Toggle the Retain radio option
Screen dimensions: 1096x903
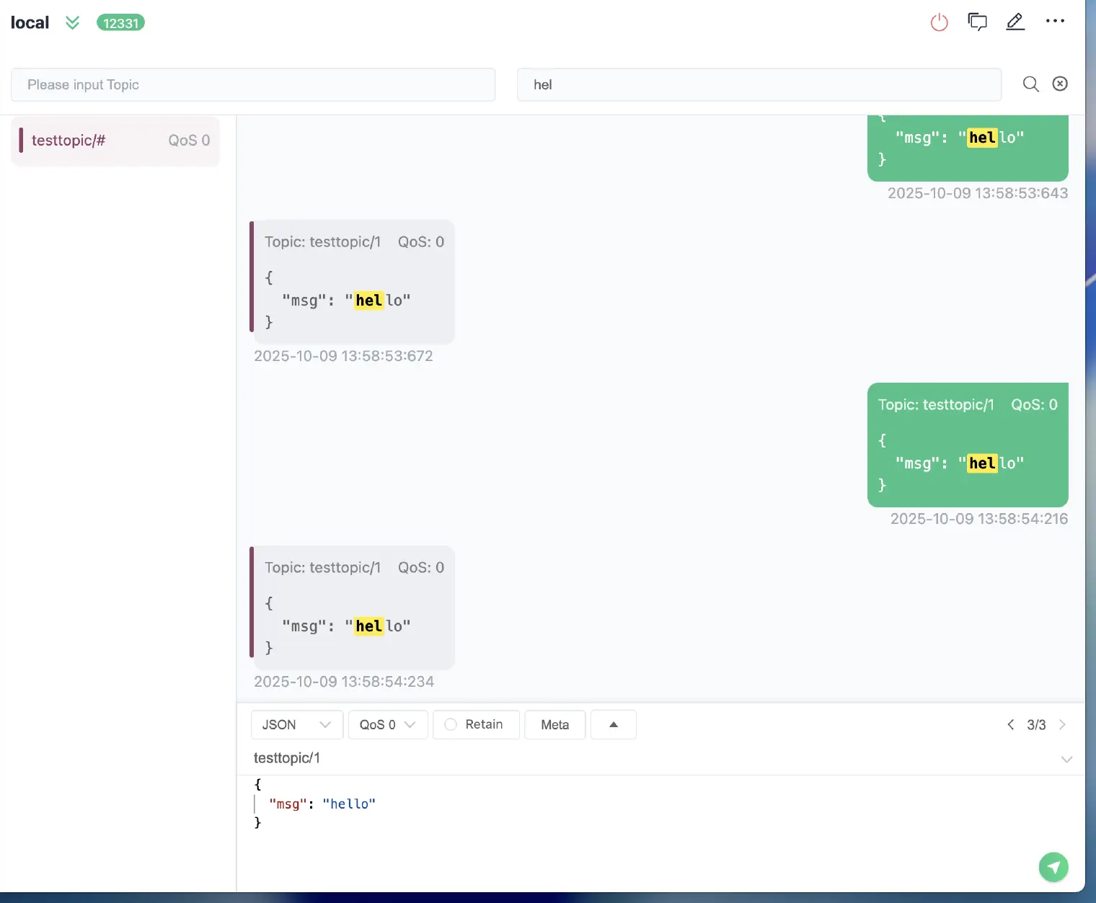click(x=451, y=724)
